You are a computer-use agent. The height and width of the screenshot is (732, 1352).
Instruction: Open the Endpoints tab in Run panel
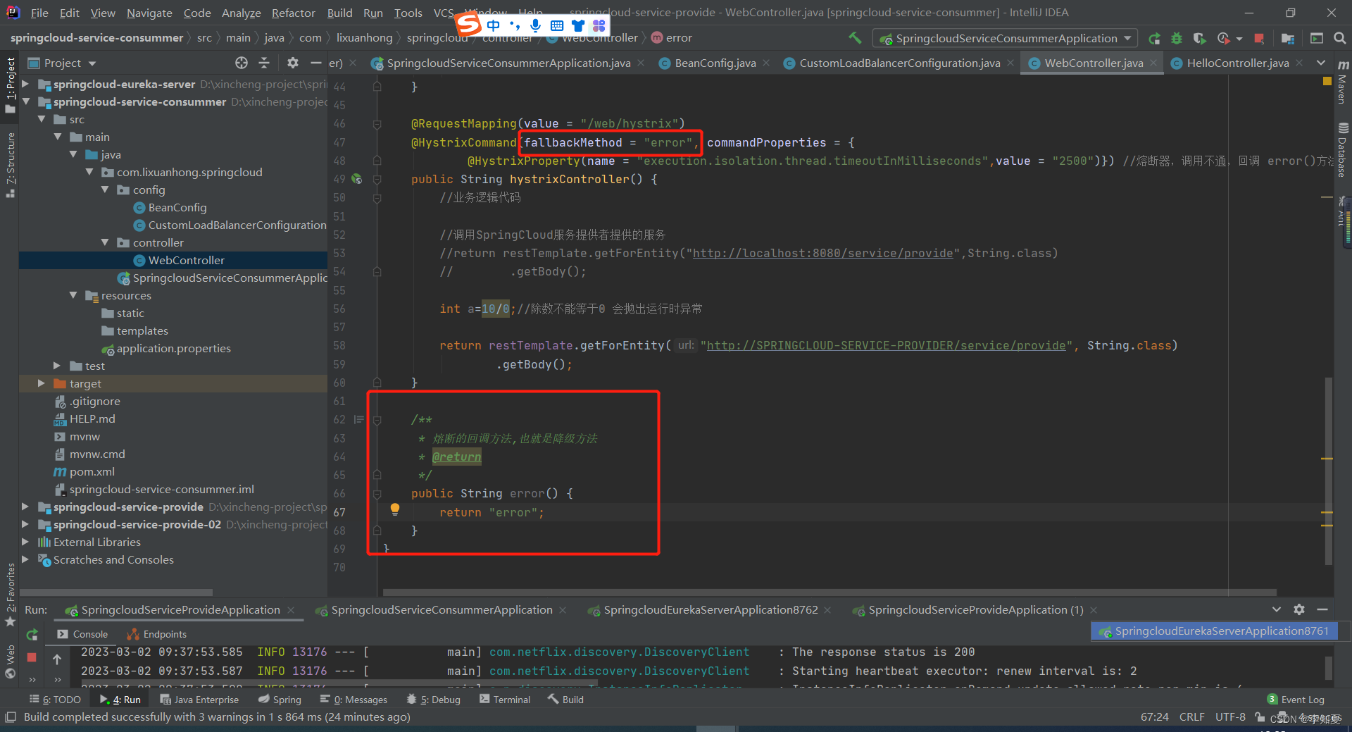(157, 634)
